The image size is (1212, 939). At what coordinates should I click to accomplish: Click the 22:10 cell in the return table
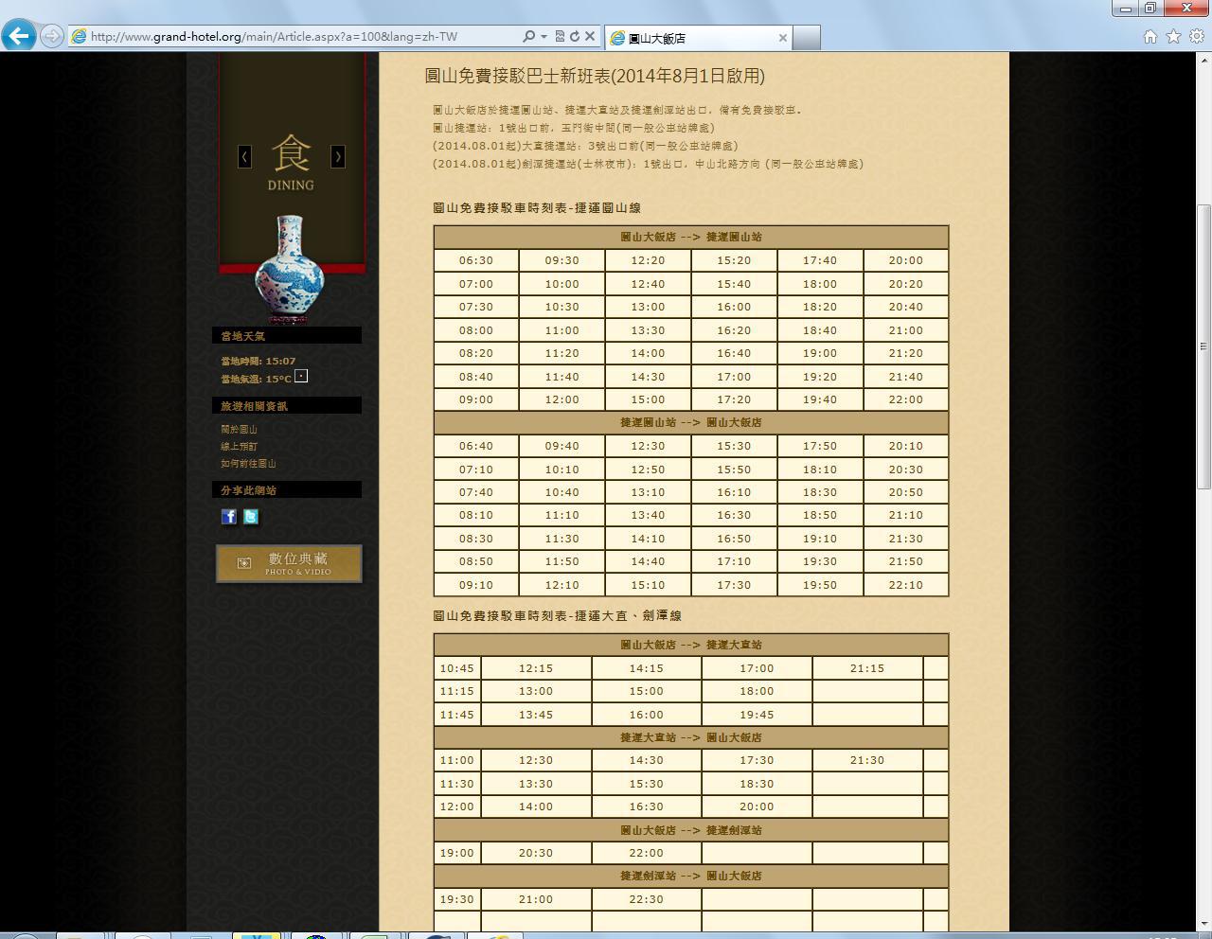click(x=905, y=585)
